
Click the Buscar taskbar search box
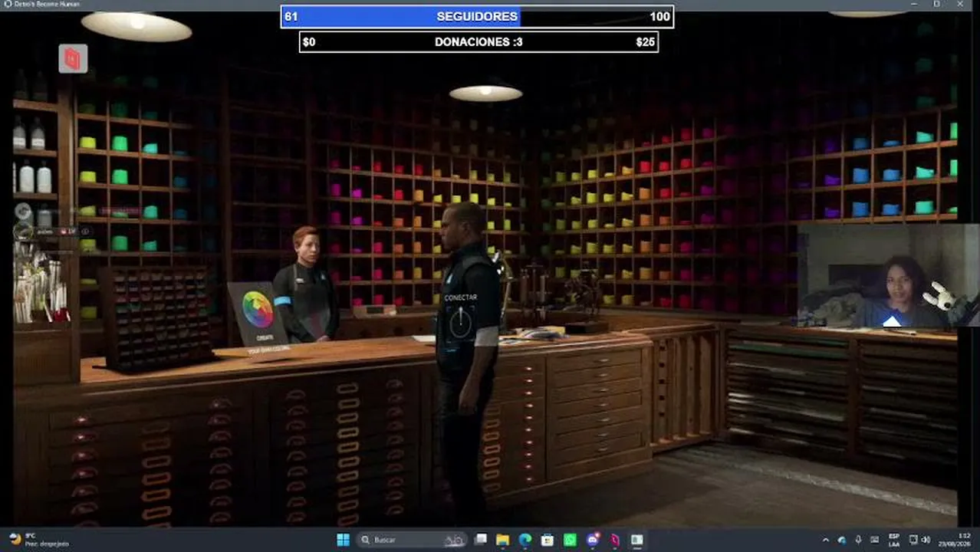pos(413,540)
